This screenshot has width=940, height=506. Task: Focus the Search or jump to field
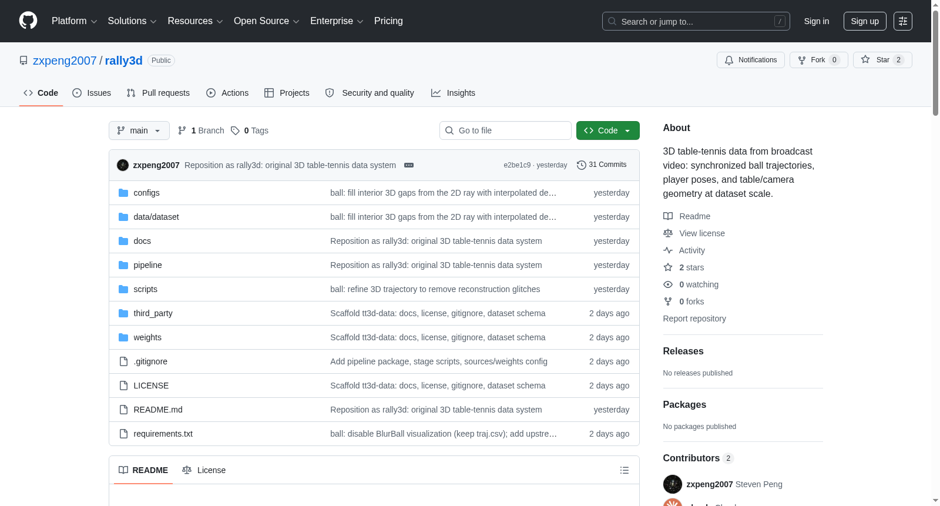[x=696, y=21]
